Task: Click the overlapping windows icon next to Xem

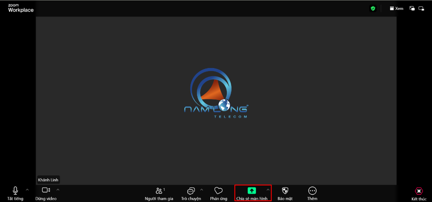Action: 412,8
